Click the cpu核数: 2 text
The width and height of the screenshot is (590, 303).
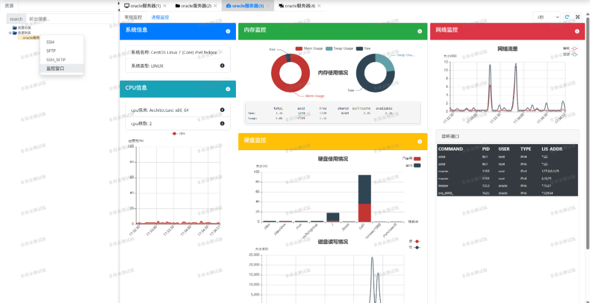[141, 123]
